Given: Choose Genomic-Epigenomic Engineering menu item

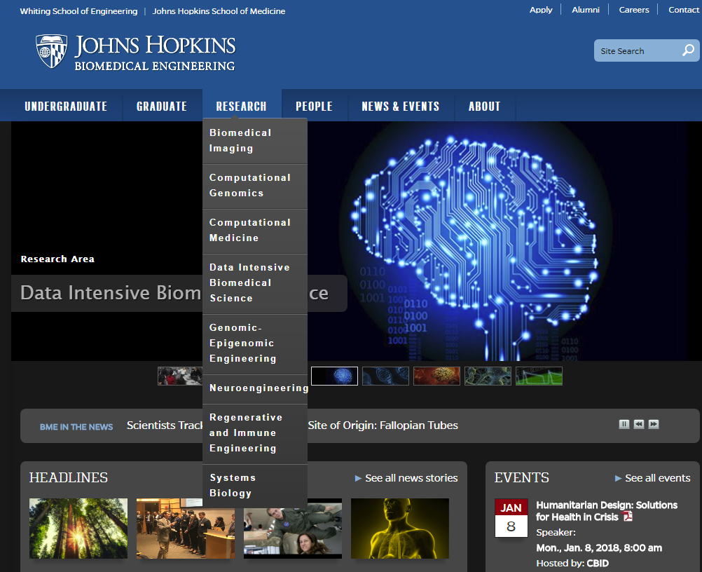Looking at the screenshot, I should (x=255, y=343).
